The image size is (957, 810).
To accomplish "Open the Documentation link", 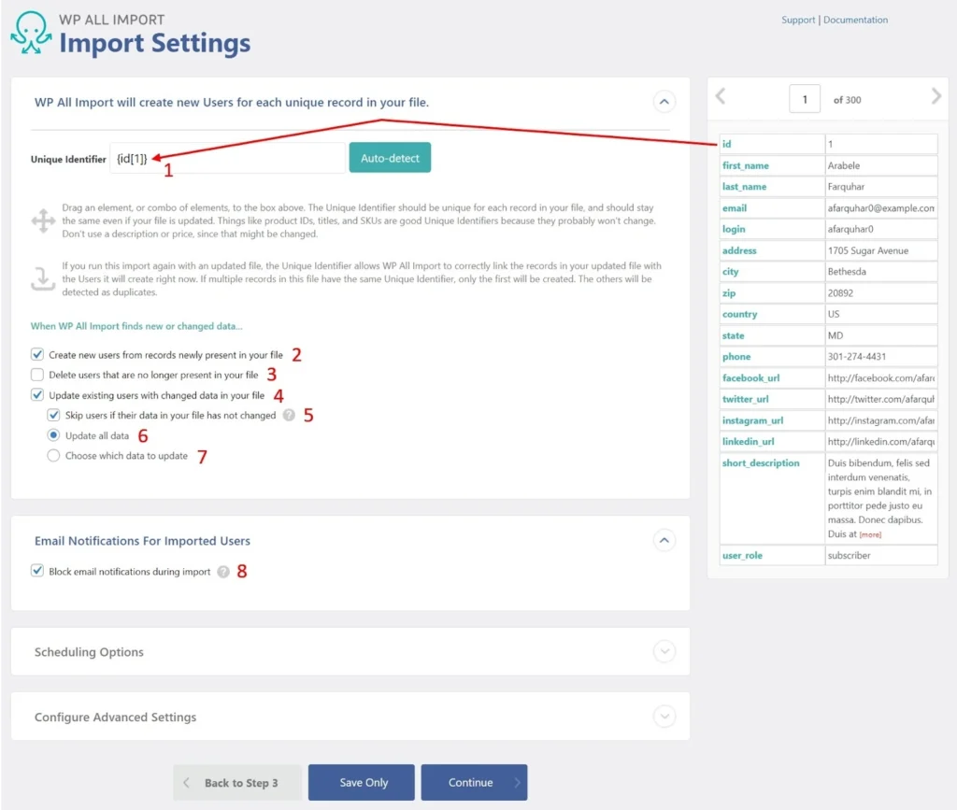I will point(855,20).
